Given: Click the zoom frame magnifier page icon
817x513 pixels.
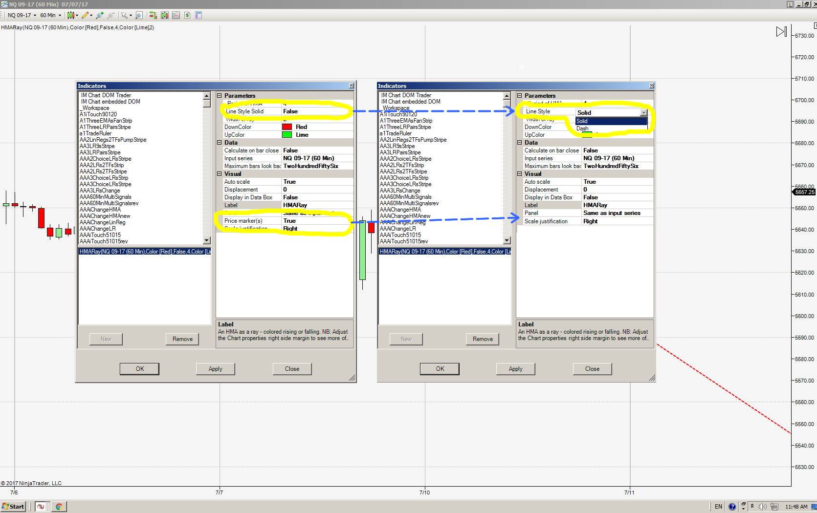Looking at the screenshot, I should click(x=139, y=15).
